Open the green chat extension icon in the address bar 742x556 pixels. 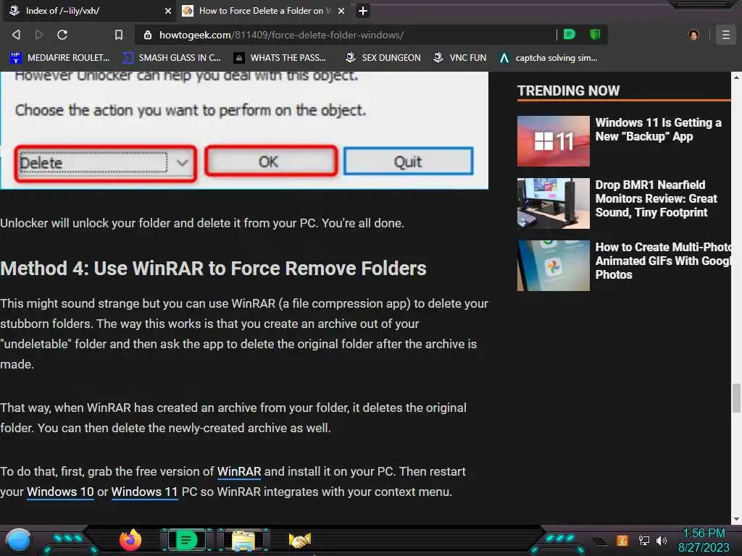click(570, 34)
